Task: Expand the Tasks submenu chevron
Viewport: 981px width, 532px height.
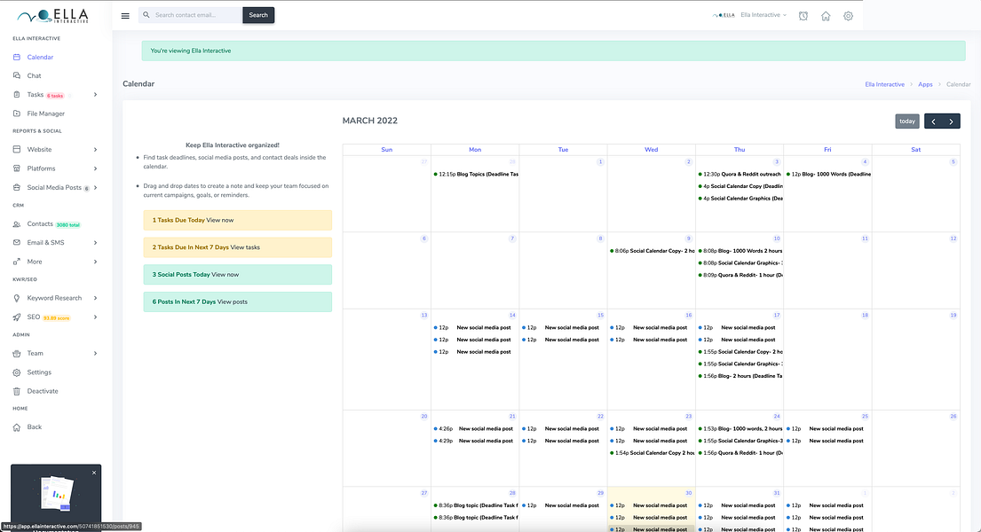Action: pyautogui.click(x=95, y=94)
